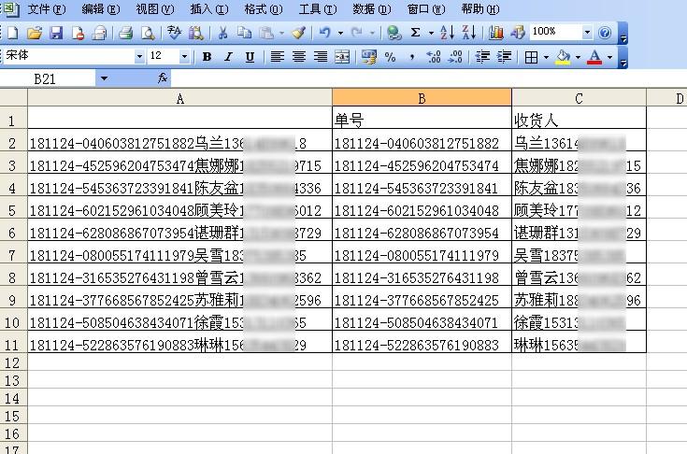This screenshot has height=454, width=687.
Task: Expand the zoom 100% dropdown
Action: [x=587, y=33]
